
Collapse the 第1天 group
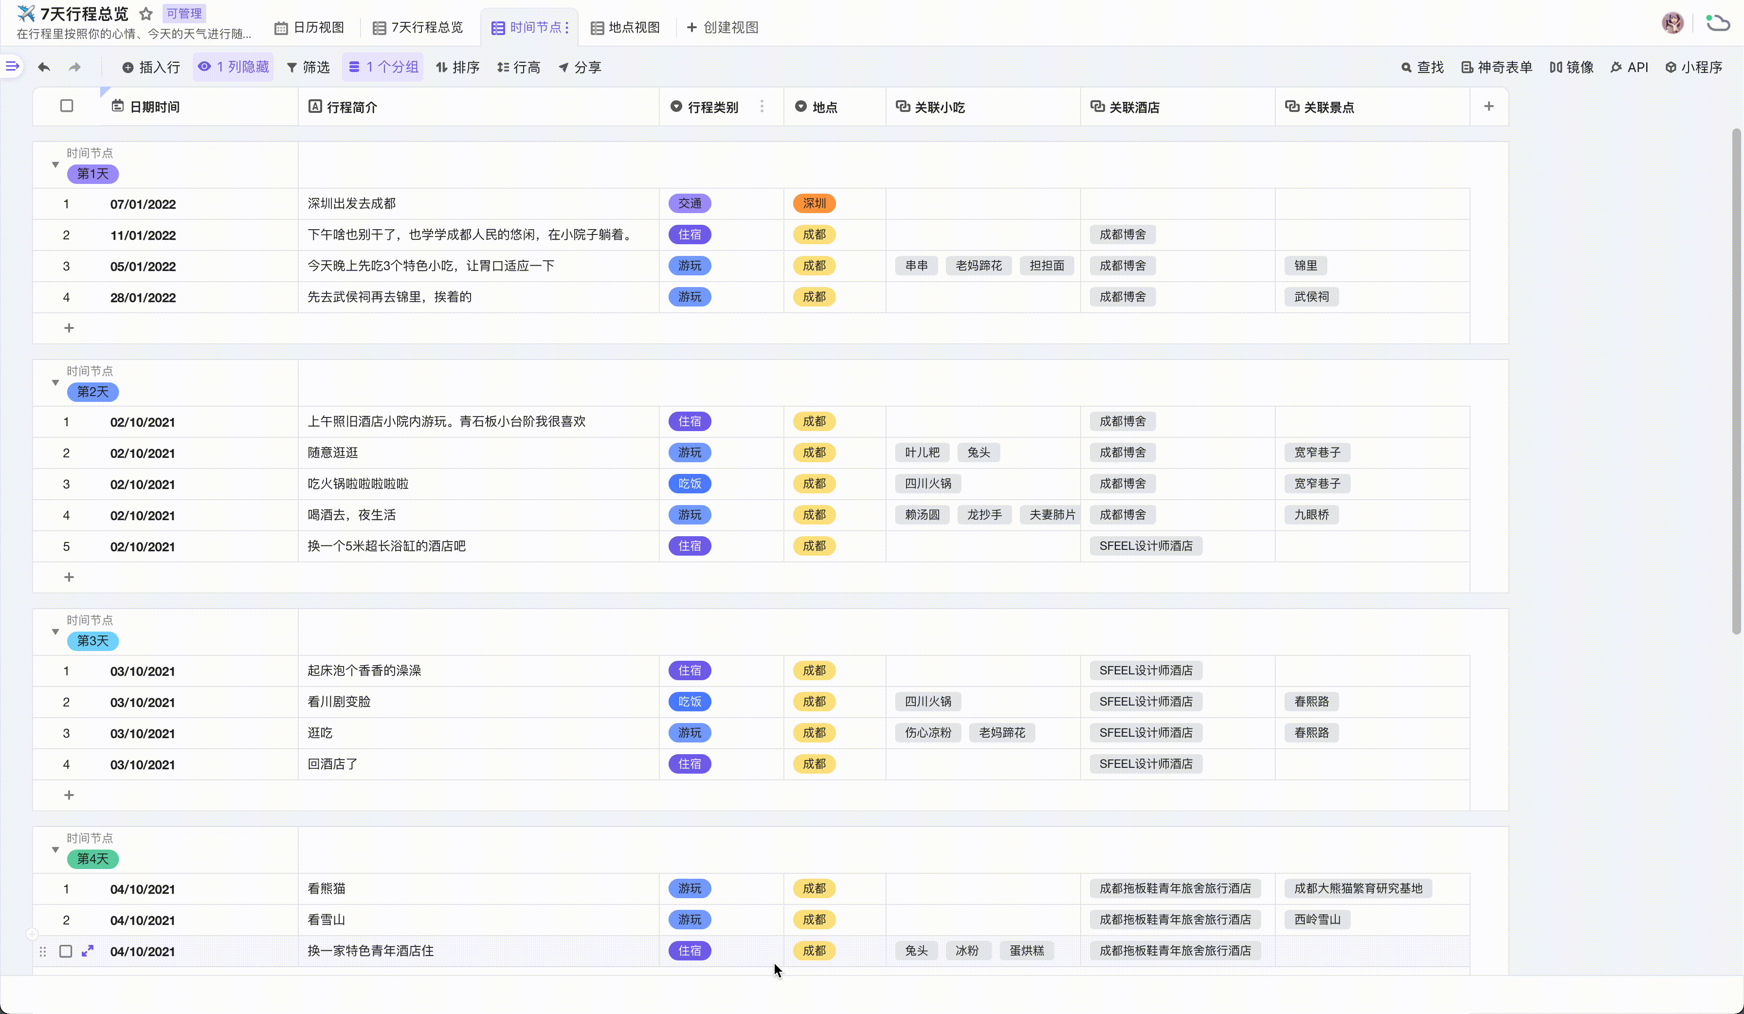(55, 165)
